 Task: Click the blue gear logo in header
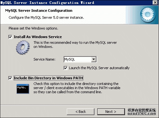[x=147, y=15]
